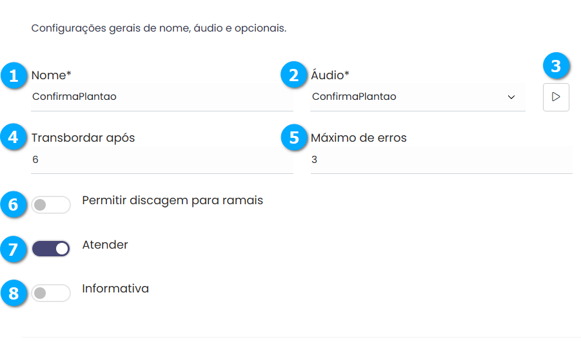Click the Informativa label text
The width and height of the screenshot is (581, 353).
coord(115,289)
